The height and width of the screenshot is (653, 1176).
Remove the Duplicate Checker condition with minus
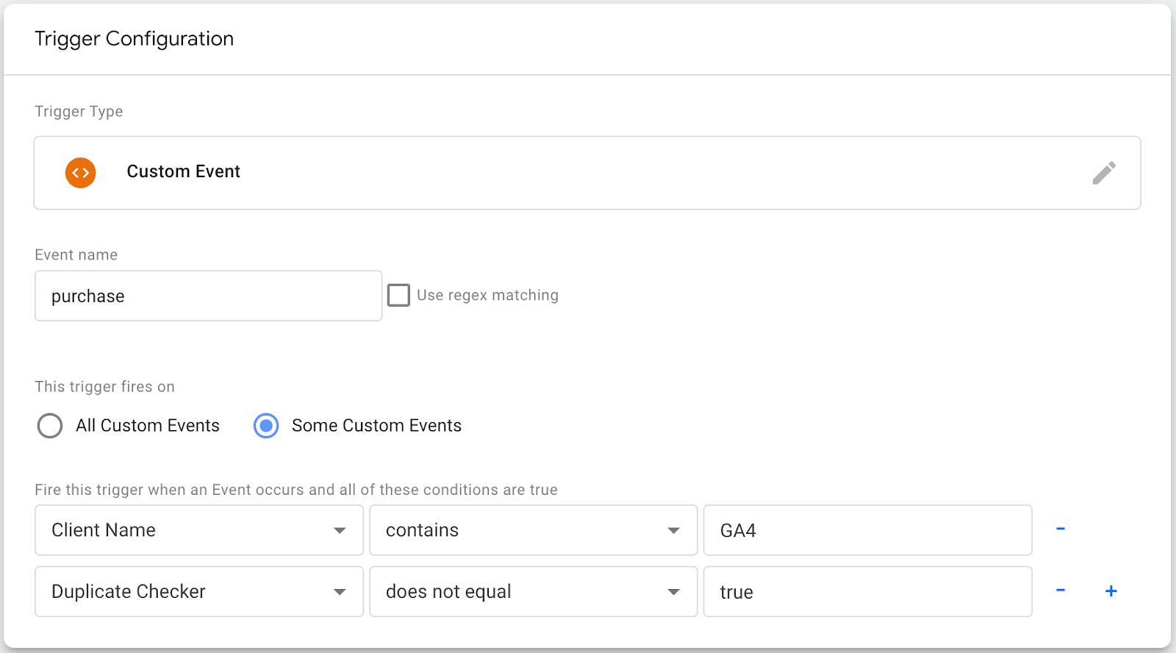click(1061, 590)
